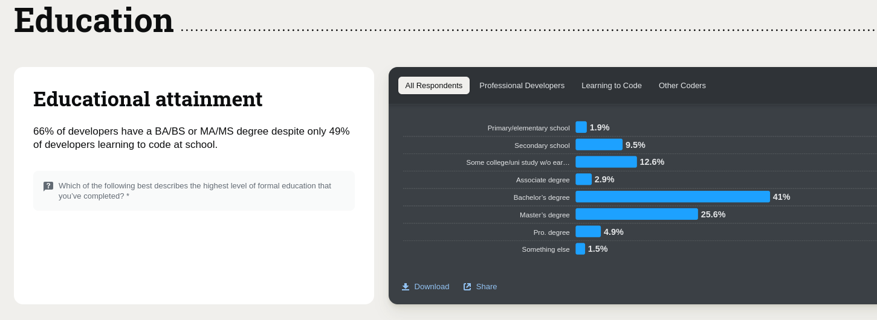Viewport: 877px width, 320px height.
Task: Click the Some college/uni study bar
Action: pyautogui.click(x=606, y=162)
